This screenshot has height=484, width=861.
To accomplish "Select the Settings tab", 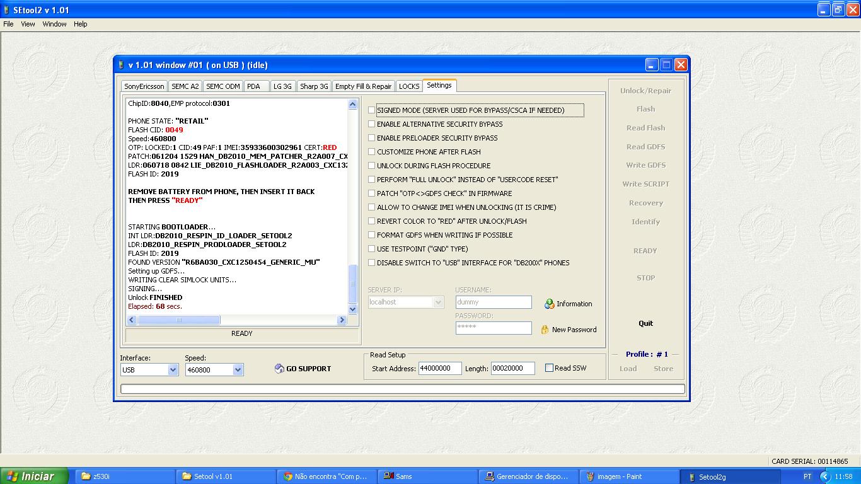I will click(x=439, y=85).
